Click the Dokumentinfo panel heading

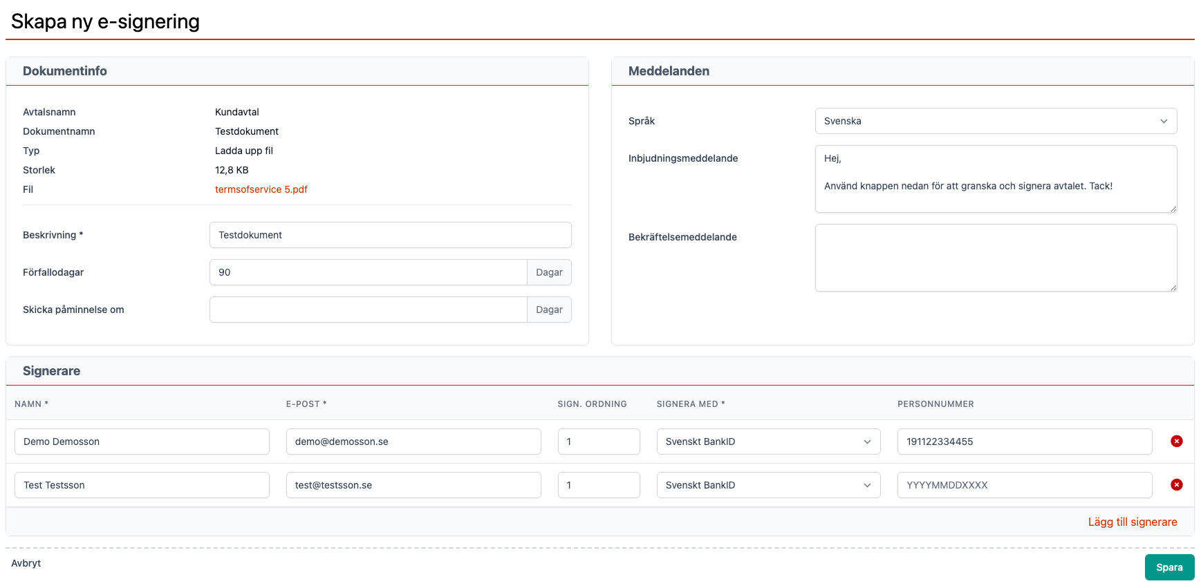[x=65, y=71]
